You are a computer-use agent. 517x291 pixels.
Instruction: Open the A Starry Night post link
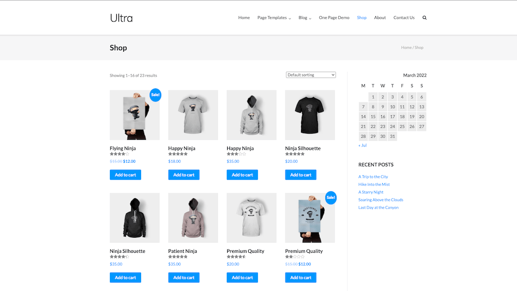tap(371, 192)
